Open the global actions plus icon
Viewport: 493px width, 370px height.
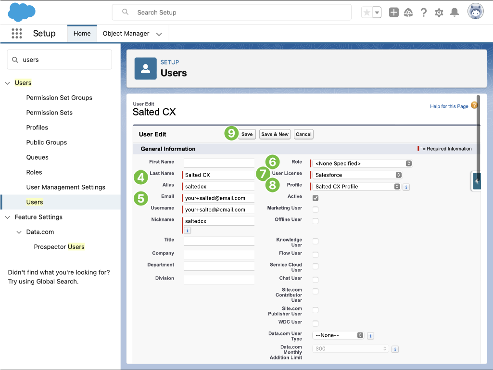(x=393, y=13)
